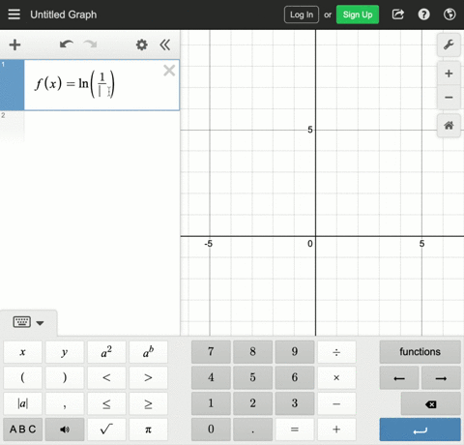Zoom in on the graph

pyautogui.click(x=449, y=74)
